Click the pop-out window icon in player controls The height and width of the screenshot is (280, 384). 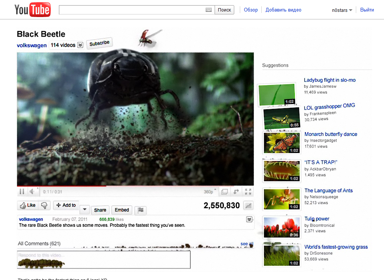(x=224, y=191)
